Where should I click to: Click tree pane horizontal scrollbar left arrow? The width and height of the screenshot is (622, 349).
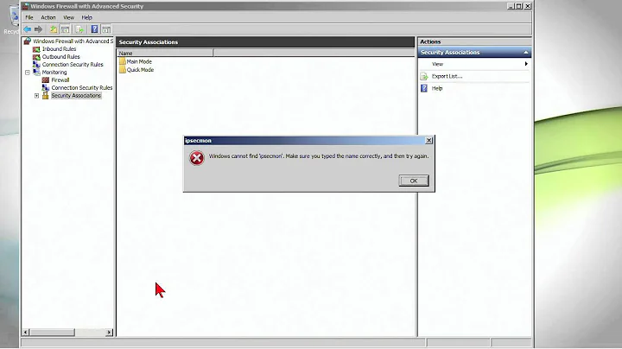click(x=26, y=333)
